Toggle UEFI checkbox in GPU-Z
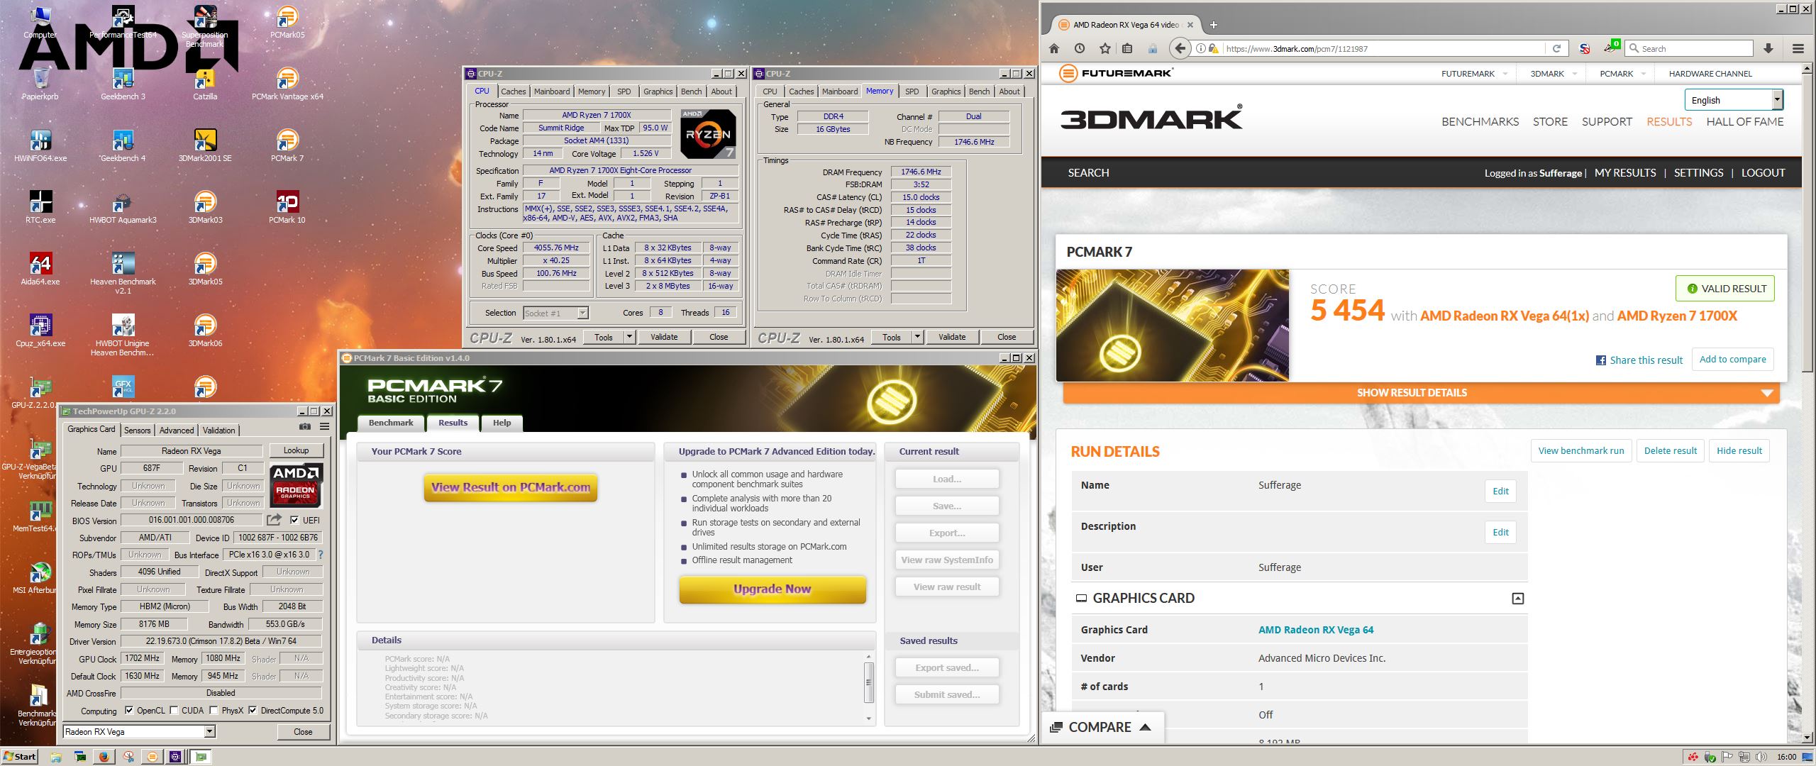 point(294,520)
